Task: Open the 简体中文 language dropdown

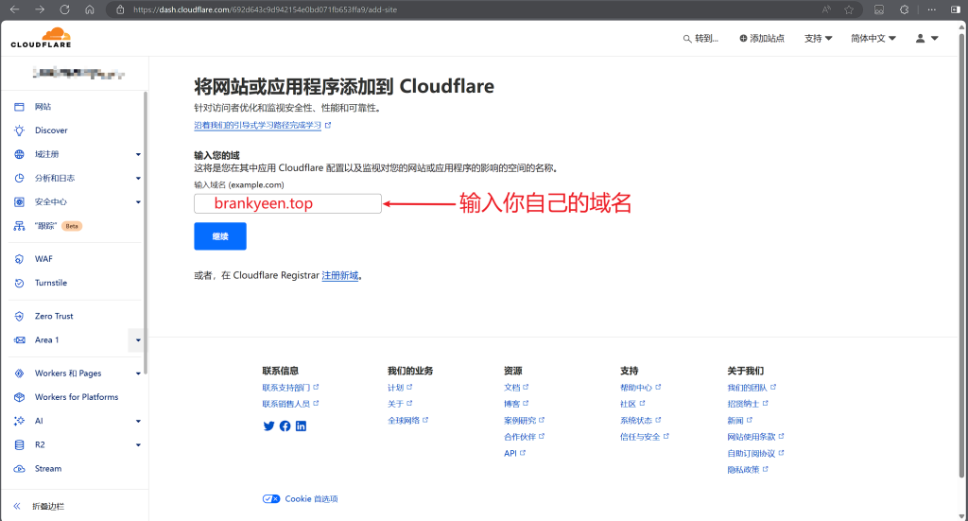Action: point(873,39)
